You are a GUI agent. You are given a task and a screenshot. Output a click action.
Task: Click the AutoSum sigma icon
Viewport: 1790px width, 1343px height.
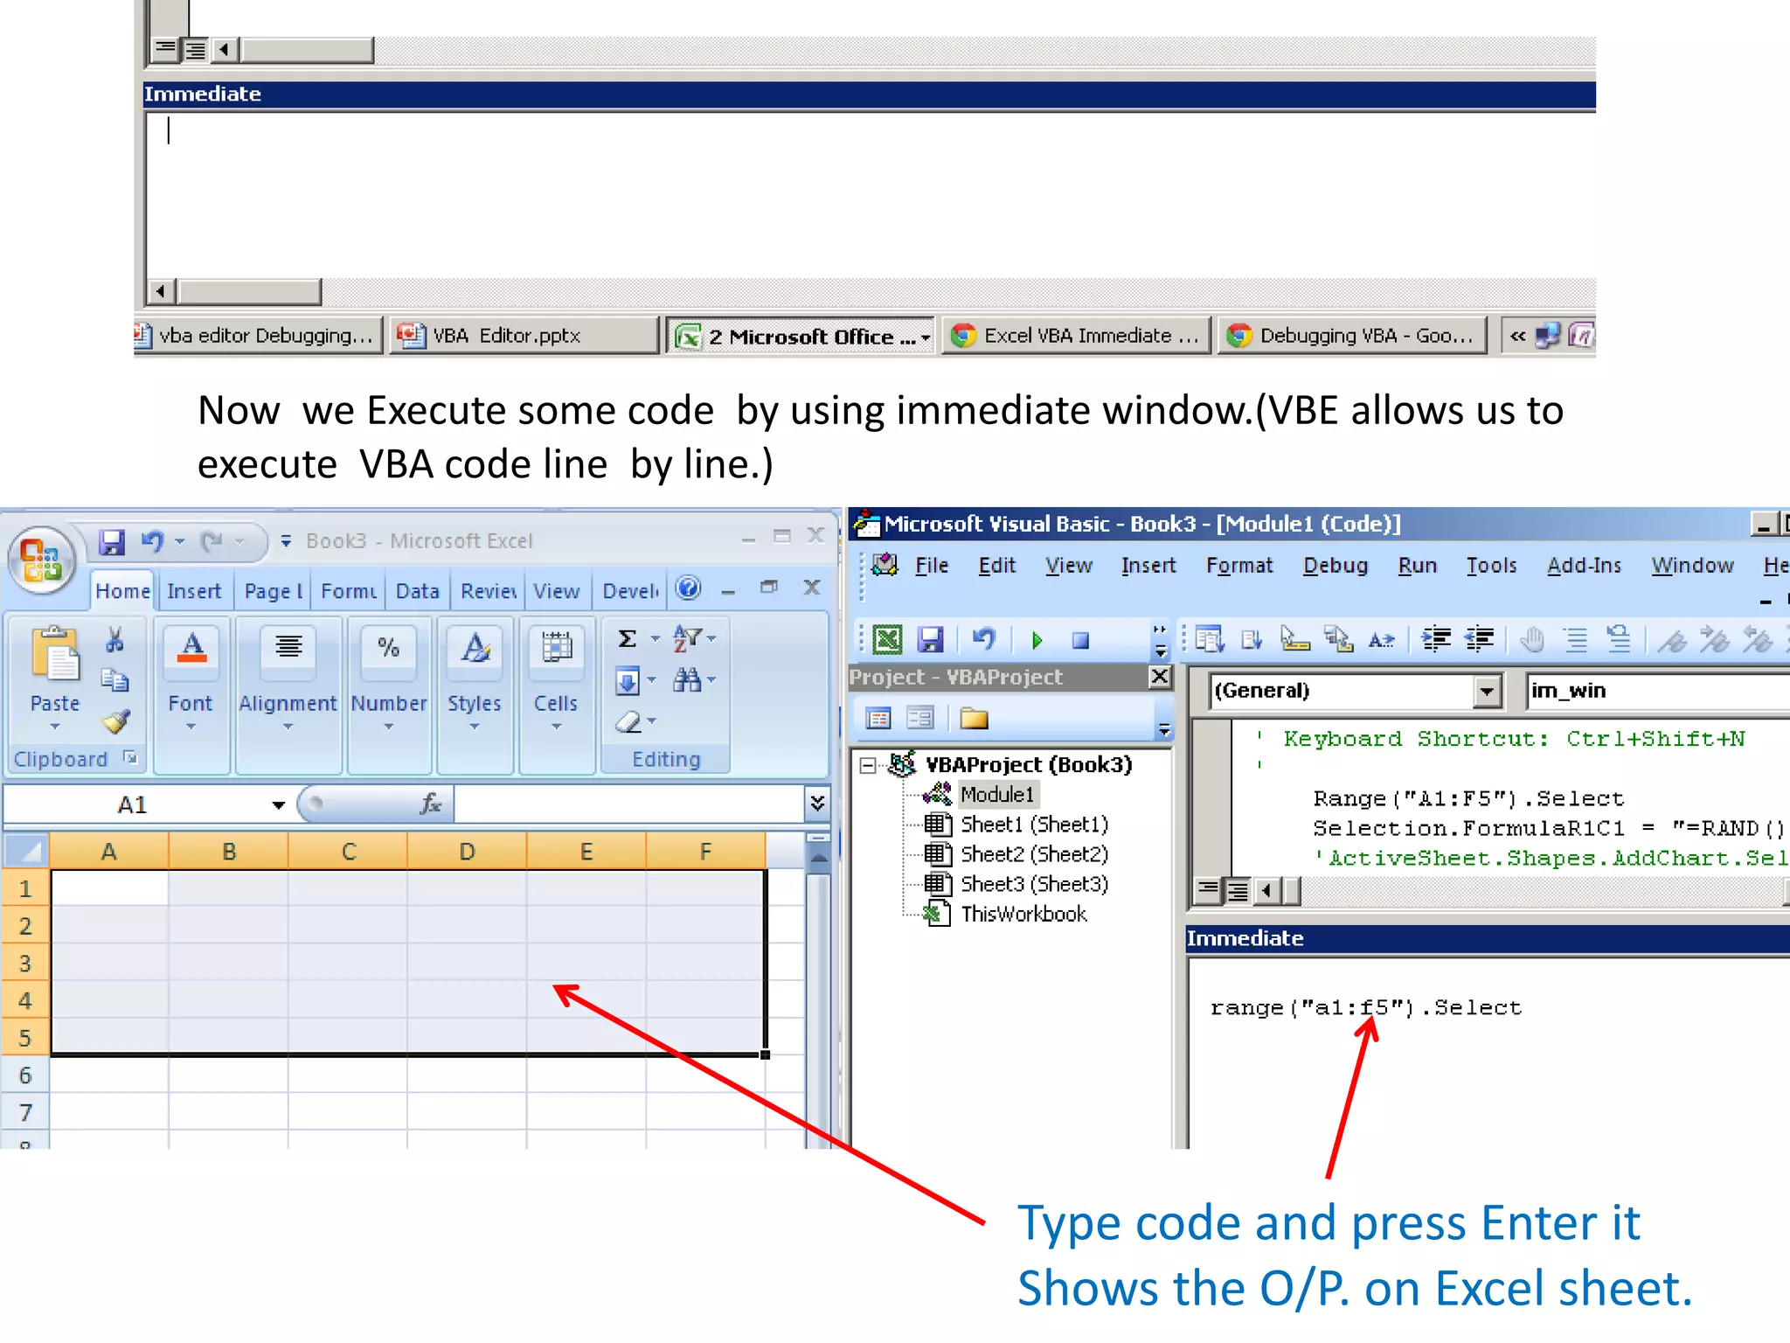pyautogui.click(x=627, y=639)
